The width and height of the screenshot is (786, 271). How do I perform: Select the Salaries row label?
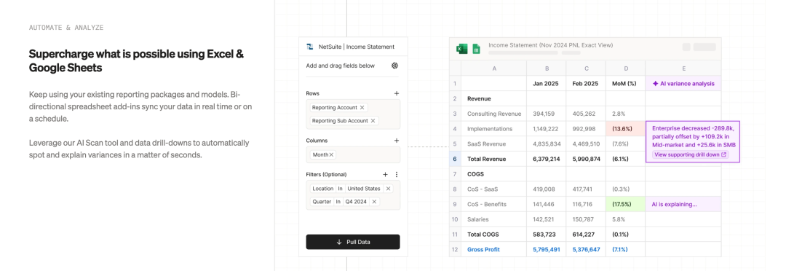pos(493,219)
